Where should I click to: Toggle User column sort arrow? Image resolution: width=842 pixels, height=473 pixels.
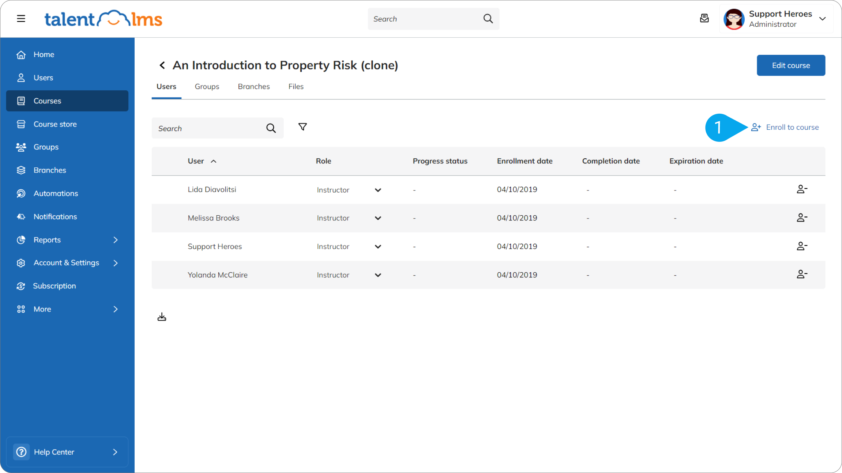click(x=214, y=161)
